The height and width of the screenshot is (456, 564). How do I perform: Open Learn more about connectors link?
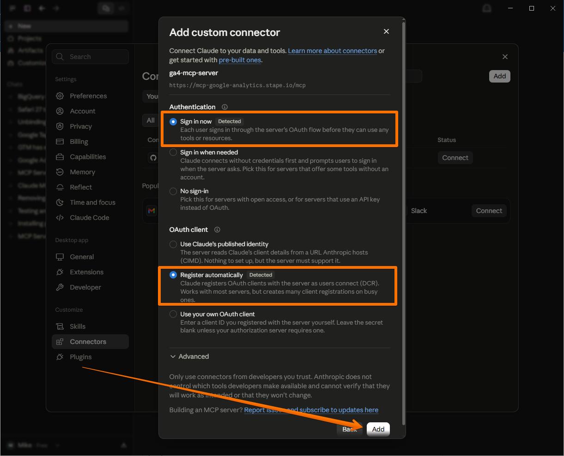click(x=333, y=51)
